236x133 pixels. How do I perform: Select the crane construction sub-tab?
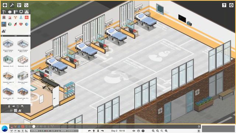(4, 12)
